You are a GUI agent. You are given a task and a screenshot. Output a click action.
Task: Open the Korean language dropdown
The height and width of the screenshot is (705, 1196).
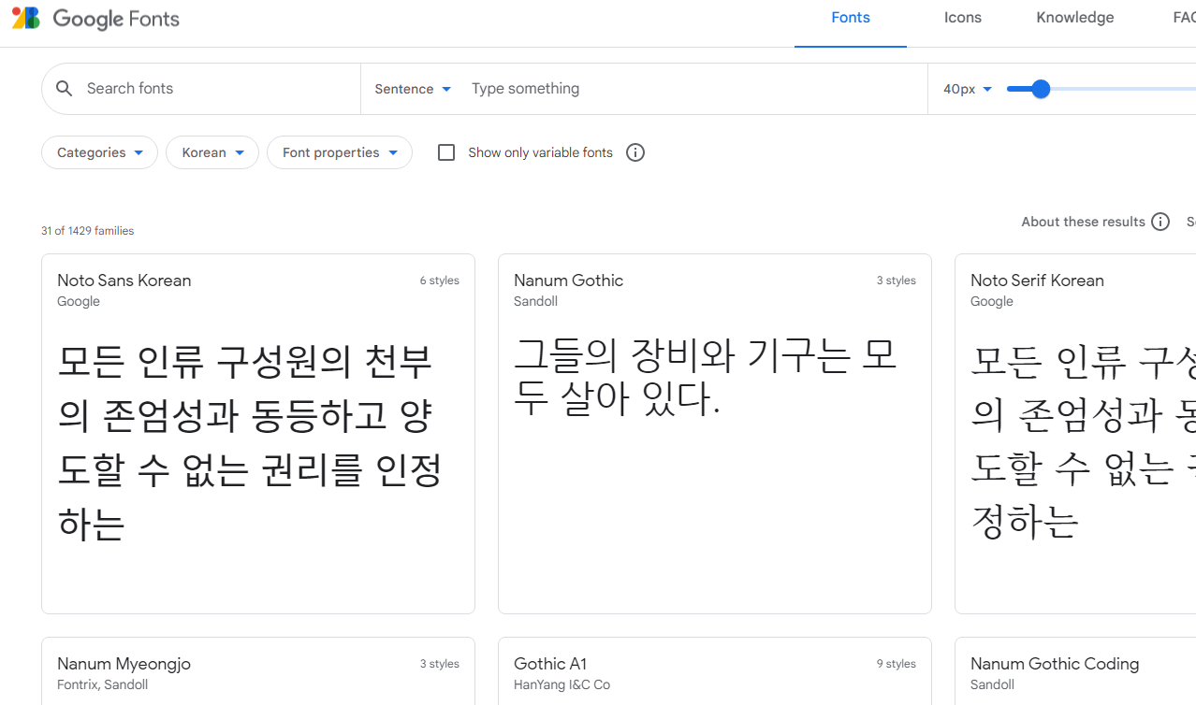(x=212, y=152)
